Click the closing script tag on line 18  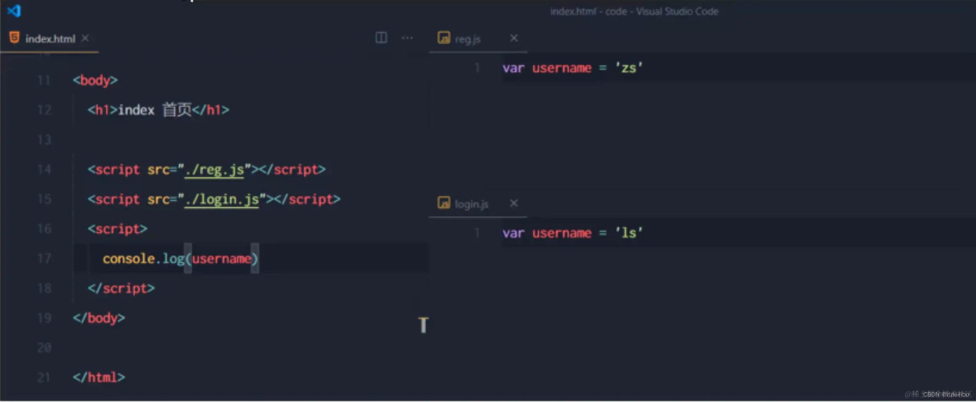[x=121, y=289]
